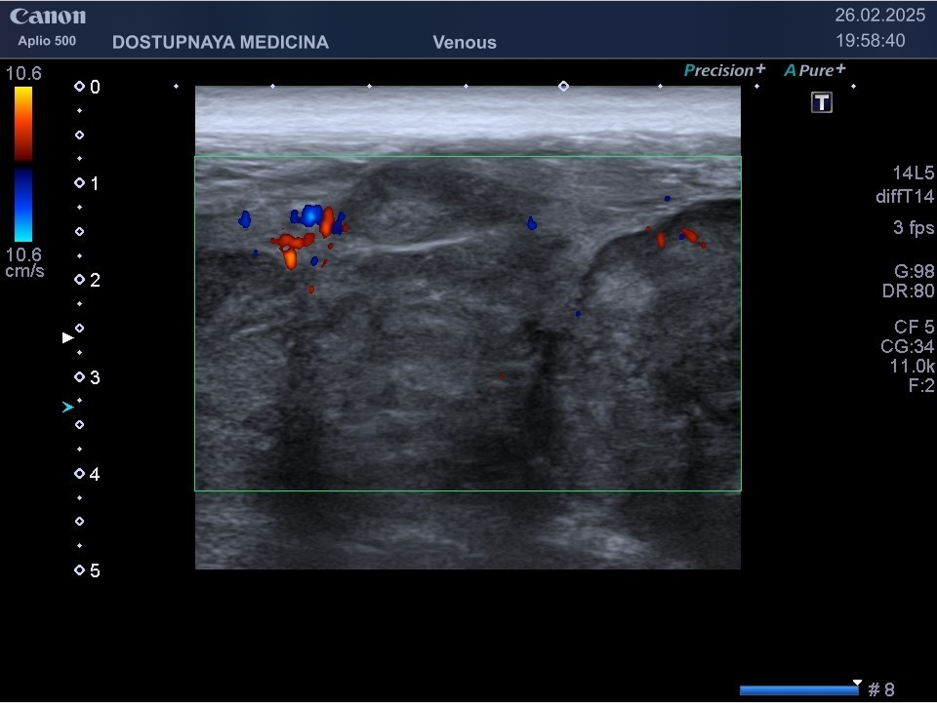Click the Canon logo
Image resolution: width=937 pixels, height=703 pixels.
coord(48,17)
